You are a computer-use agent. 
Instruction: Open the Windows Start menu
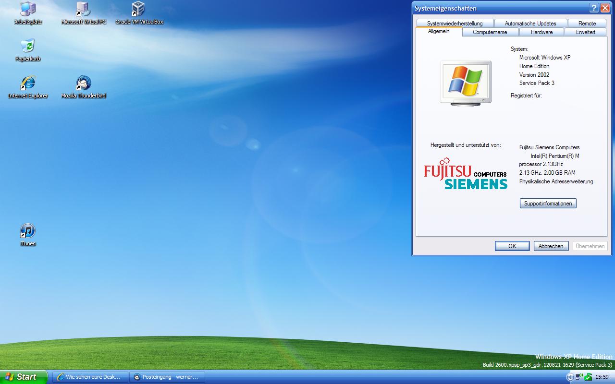[x=23, y=377]
